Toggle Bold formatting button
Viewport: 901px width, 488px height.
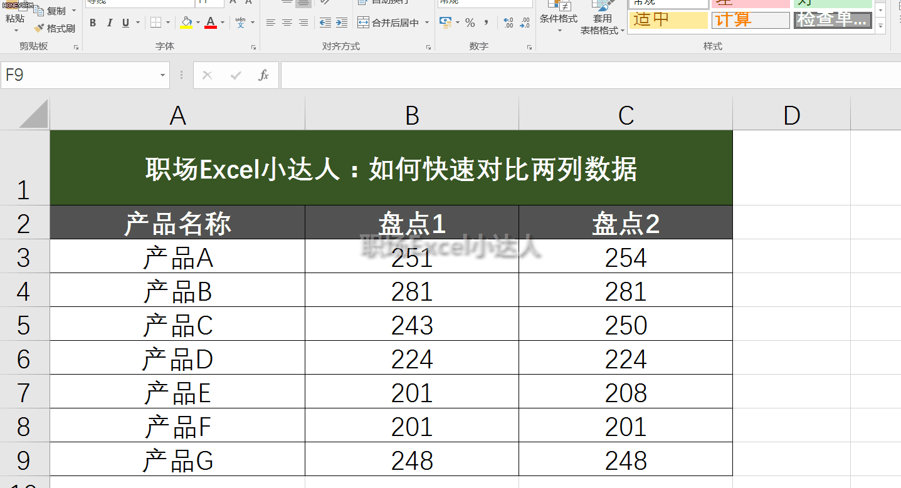[93, 23]
